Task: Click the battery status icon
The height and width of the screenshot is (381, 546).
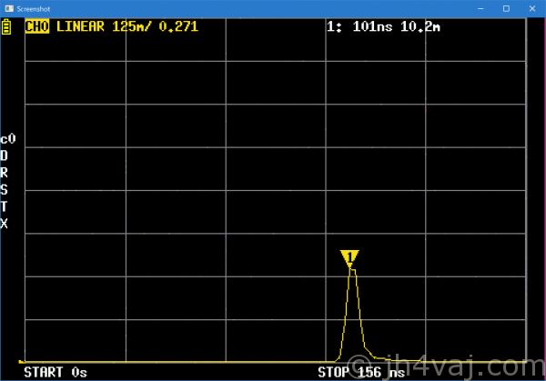Action: [7, 26]
